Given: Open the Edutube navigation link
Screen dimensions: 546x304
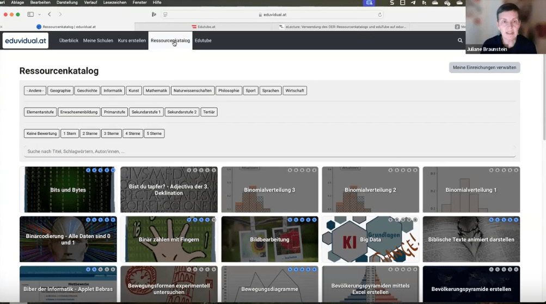Looking at the screenshot, I should click(203, 41).
